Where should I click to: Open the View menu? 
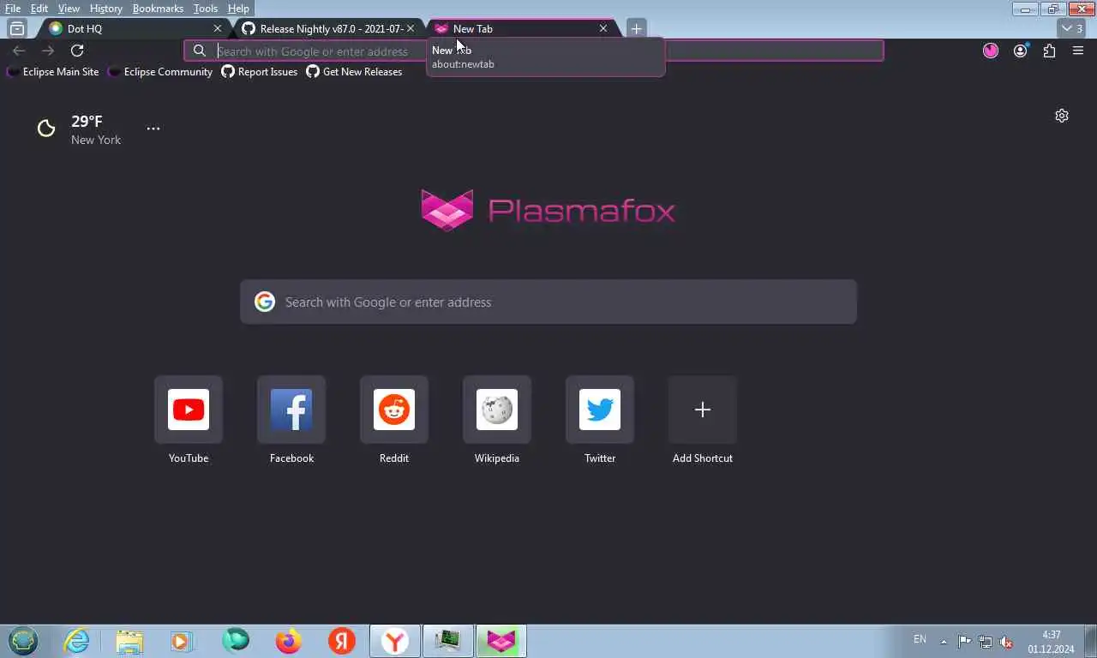pyautogui.click(x=69, y=9)
